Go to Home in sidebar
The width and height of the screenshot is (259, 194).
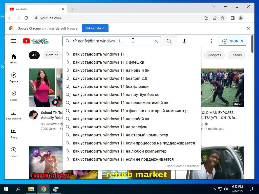14,59
